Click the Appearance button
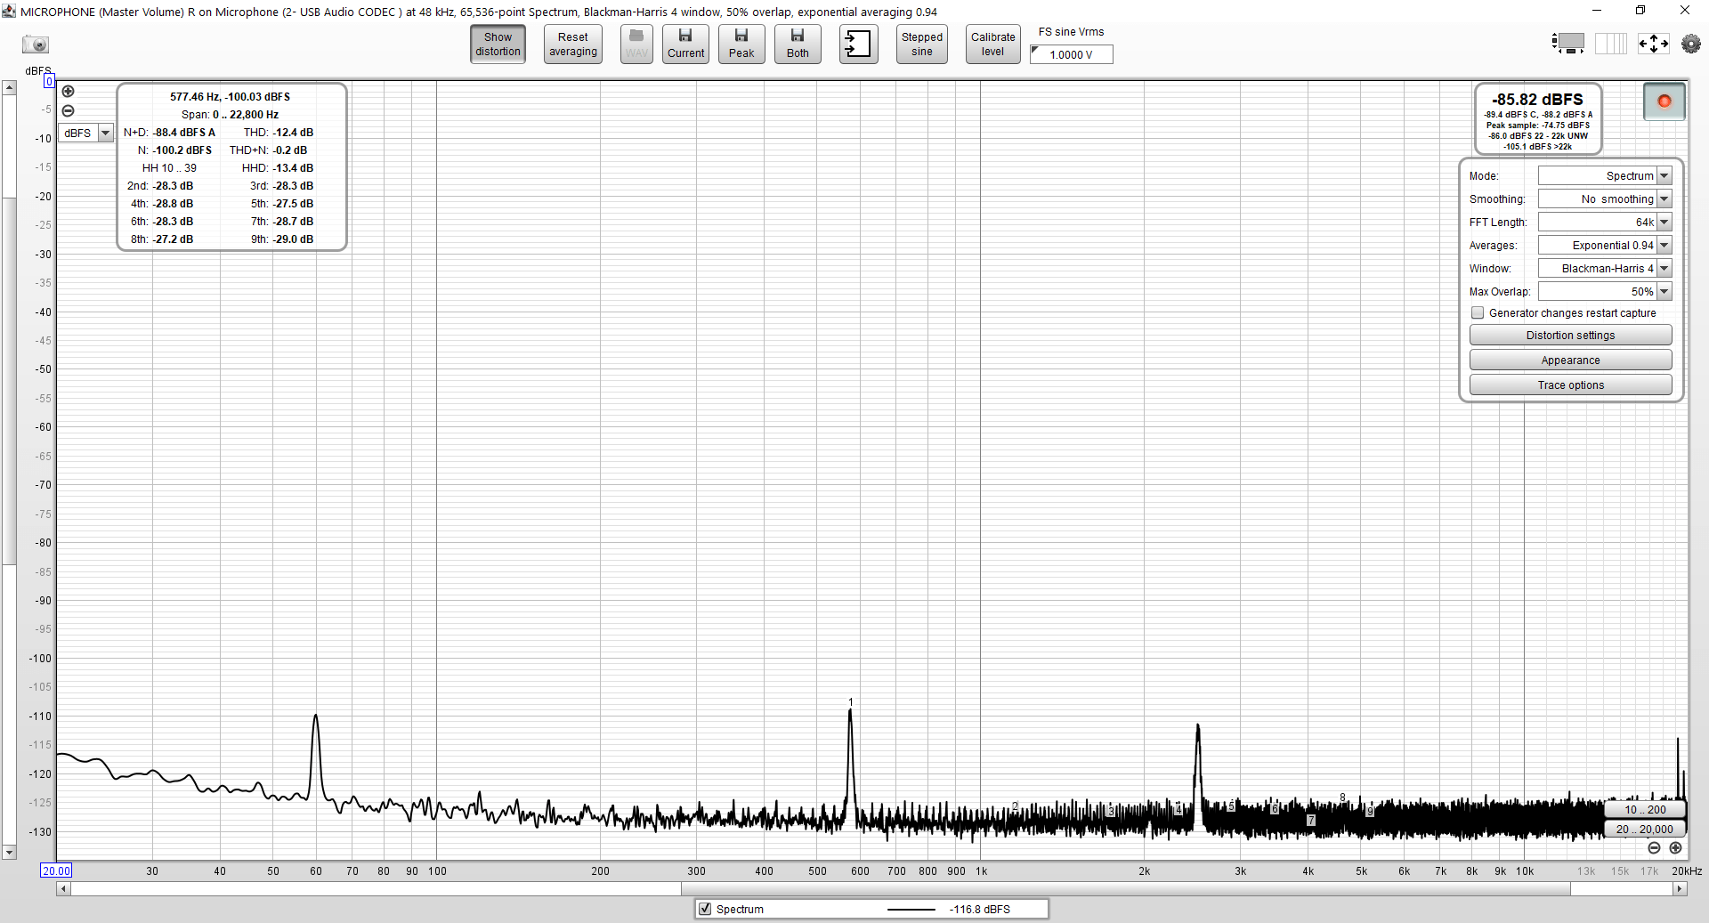 point(1570,360)
